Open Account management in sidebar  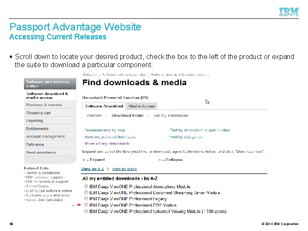tap(50, 136)
